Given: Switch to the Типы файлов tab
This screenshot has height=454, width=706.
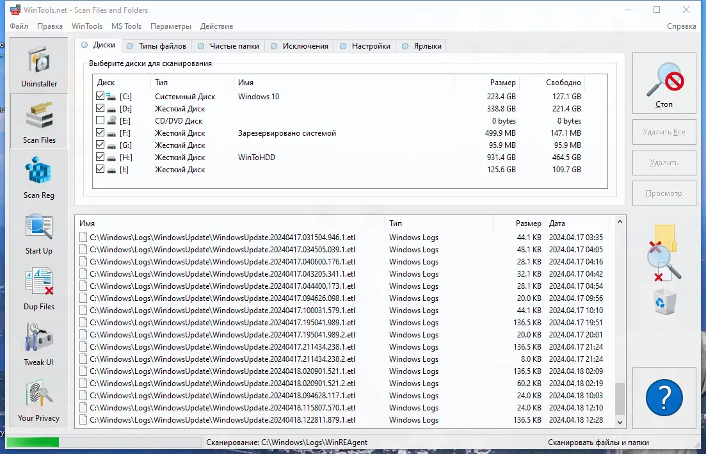Looking at the screenshot, I should pyautogui.click(x=156, y=46).
